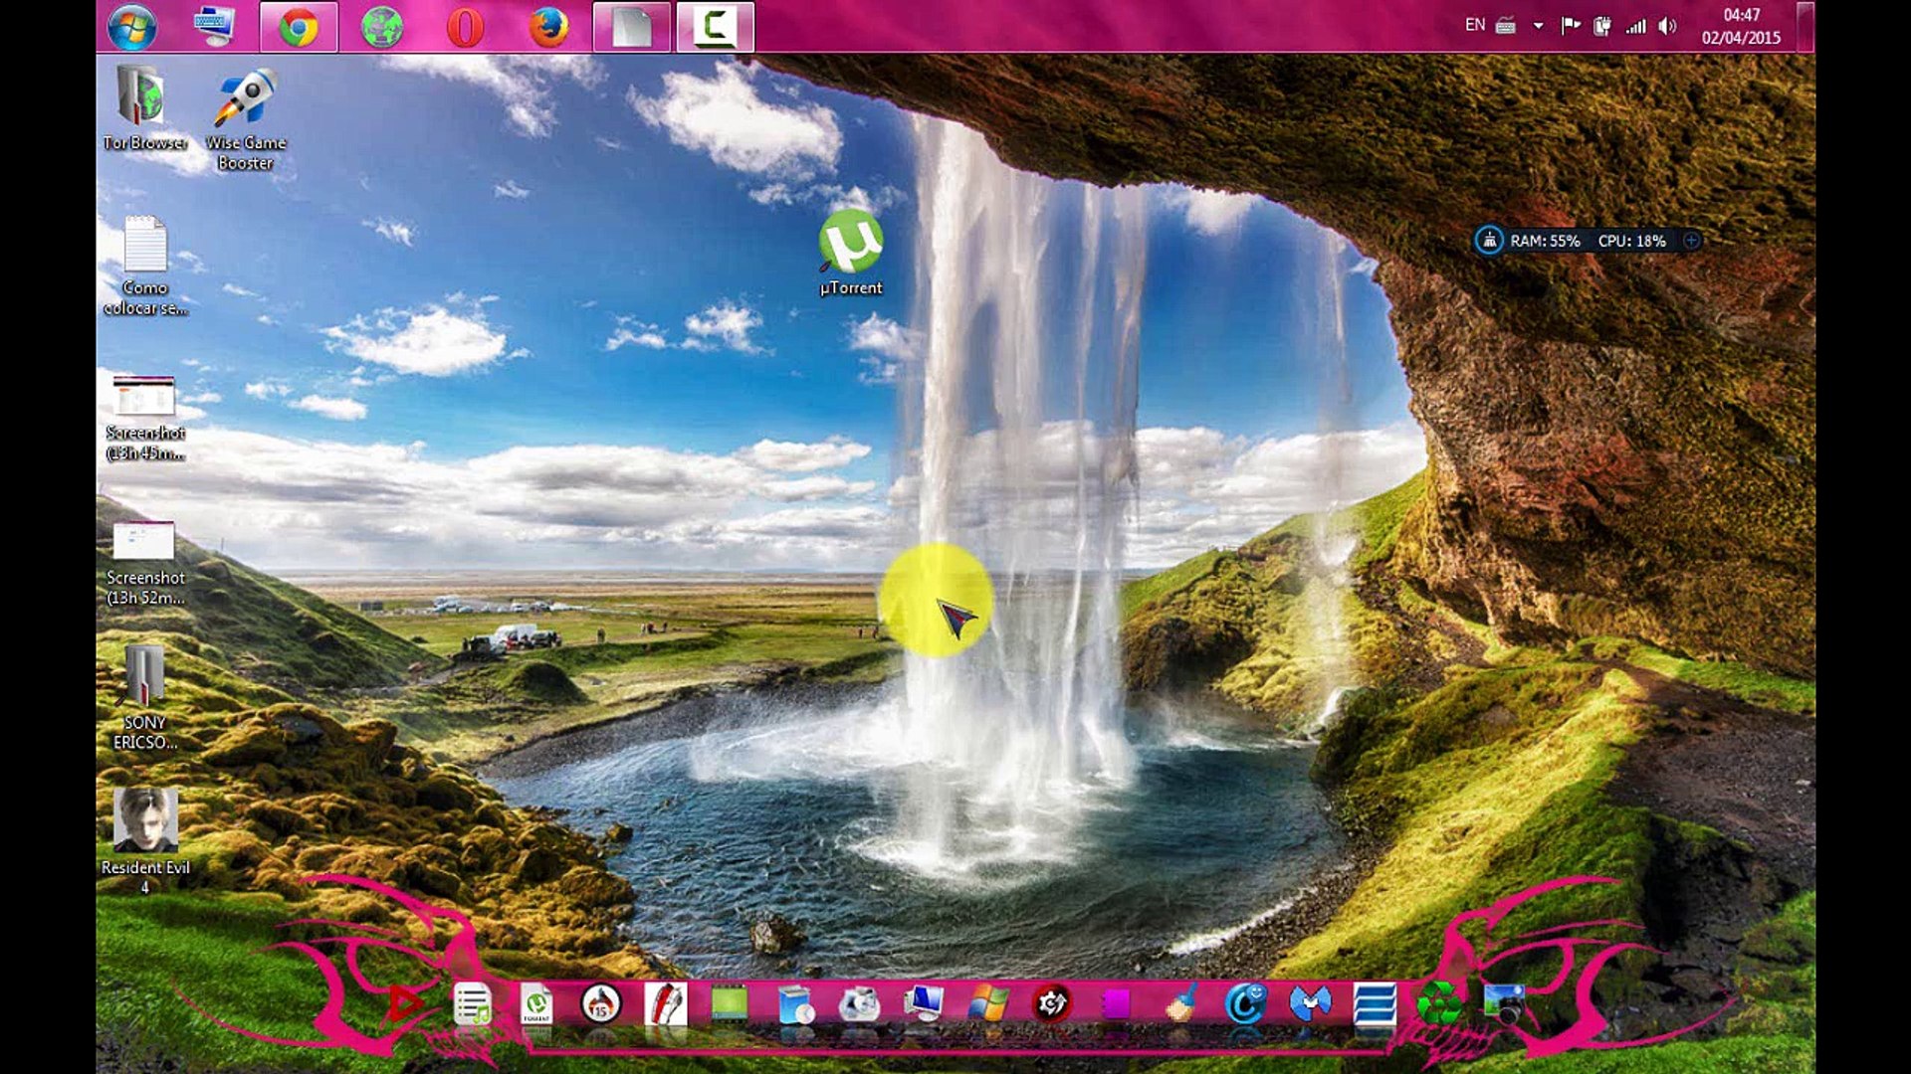
Task: Open the .torrent file dock icon
Action: [536, 1003]
